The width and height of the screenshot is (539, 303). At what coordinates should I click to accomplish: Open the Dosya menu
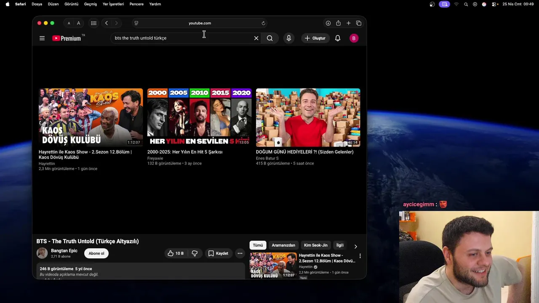pyautogui.click(x=37, y=4)
